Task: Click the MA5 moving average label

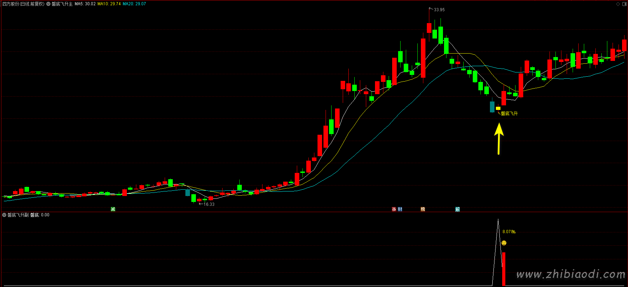Action: (85, 4)
